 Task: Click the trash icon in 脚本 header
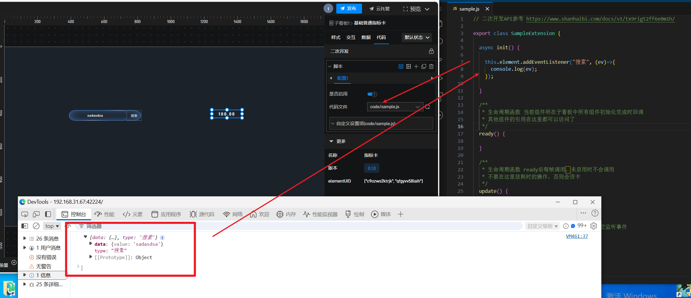[x=431, y=66]
